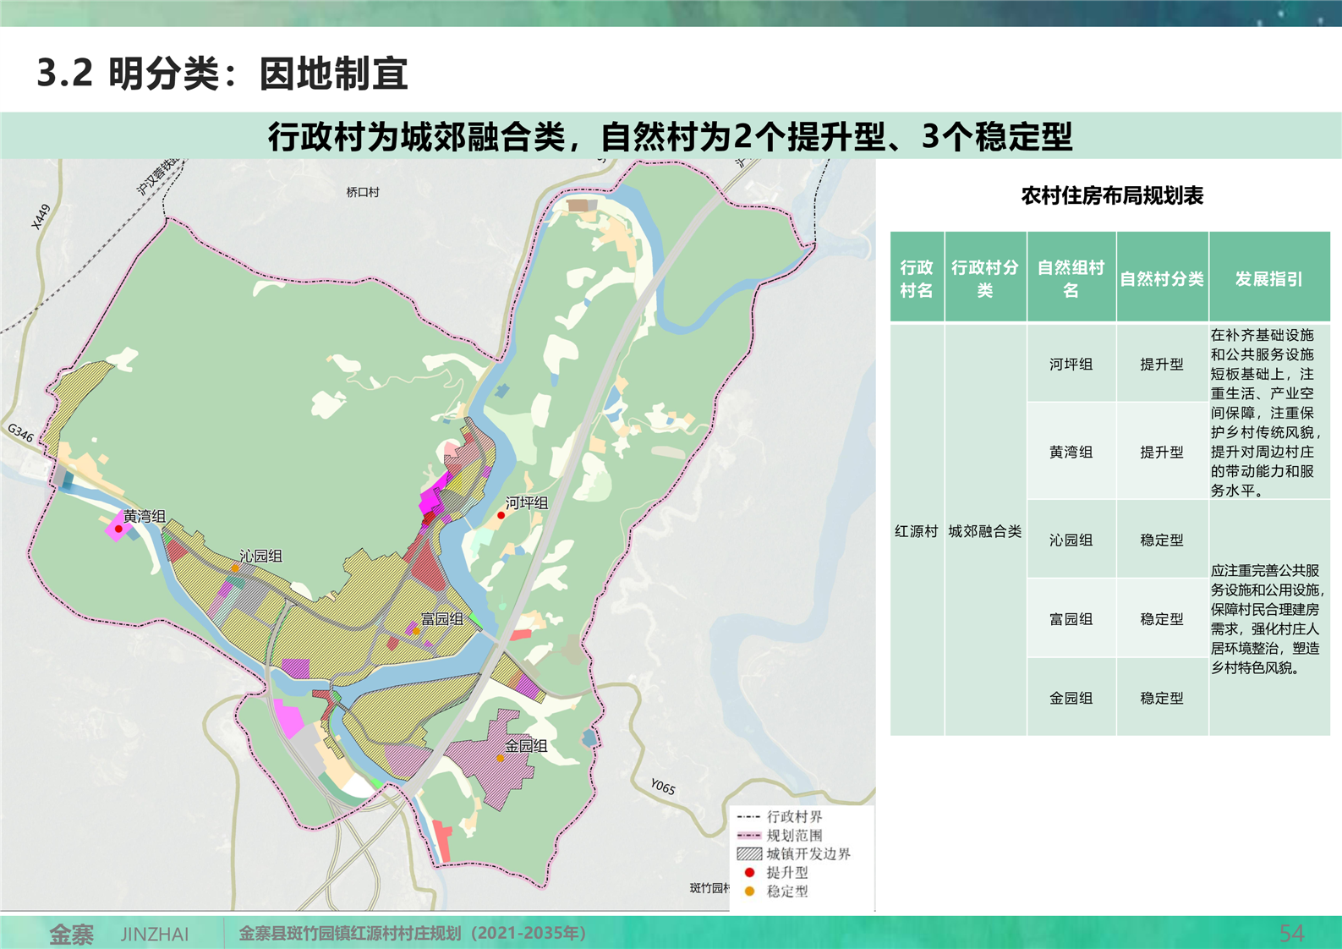This screenshot has height=949, width=1342.
Task: Click the orange marker below 金园组 label
Action: [x=501, y=759]
